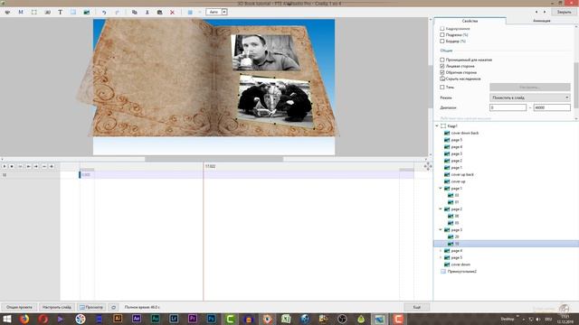Switch to the Свойства tab
Screen dimensions: 579x325
pos(470,21)
